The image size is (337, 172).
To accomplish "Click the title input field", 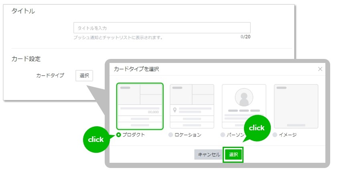I will coord(162,28).
